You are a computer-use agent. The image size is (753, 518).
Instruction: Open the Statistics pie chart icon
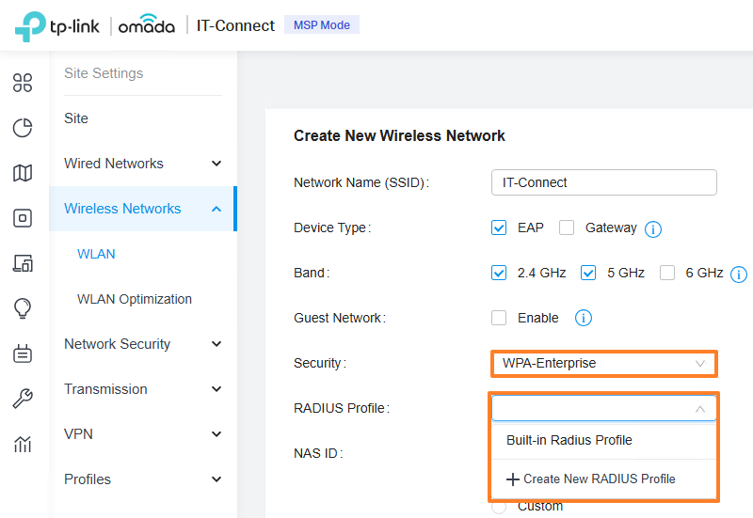(23, 128)
